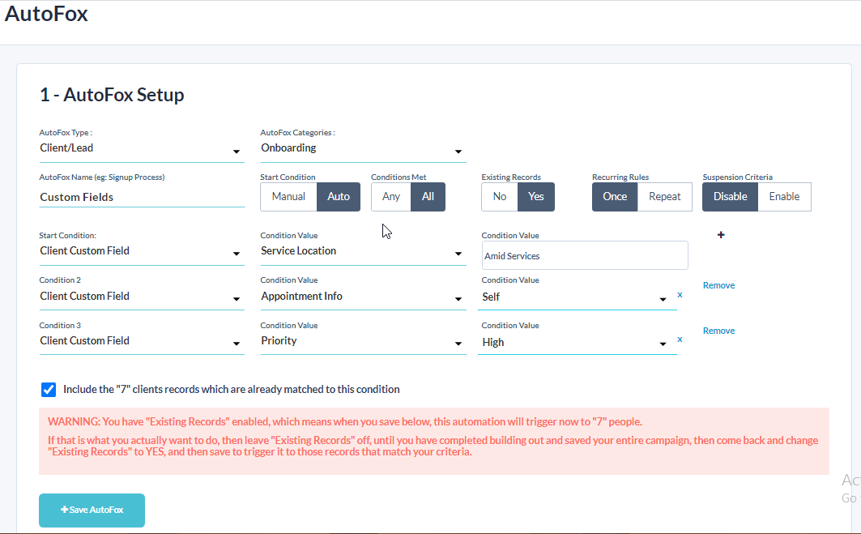Click the x icon beside High value
Image resolution: width=861 pixels, height=534 pixels.
(680, 340)
